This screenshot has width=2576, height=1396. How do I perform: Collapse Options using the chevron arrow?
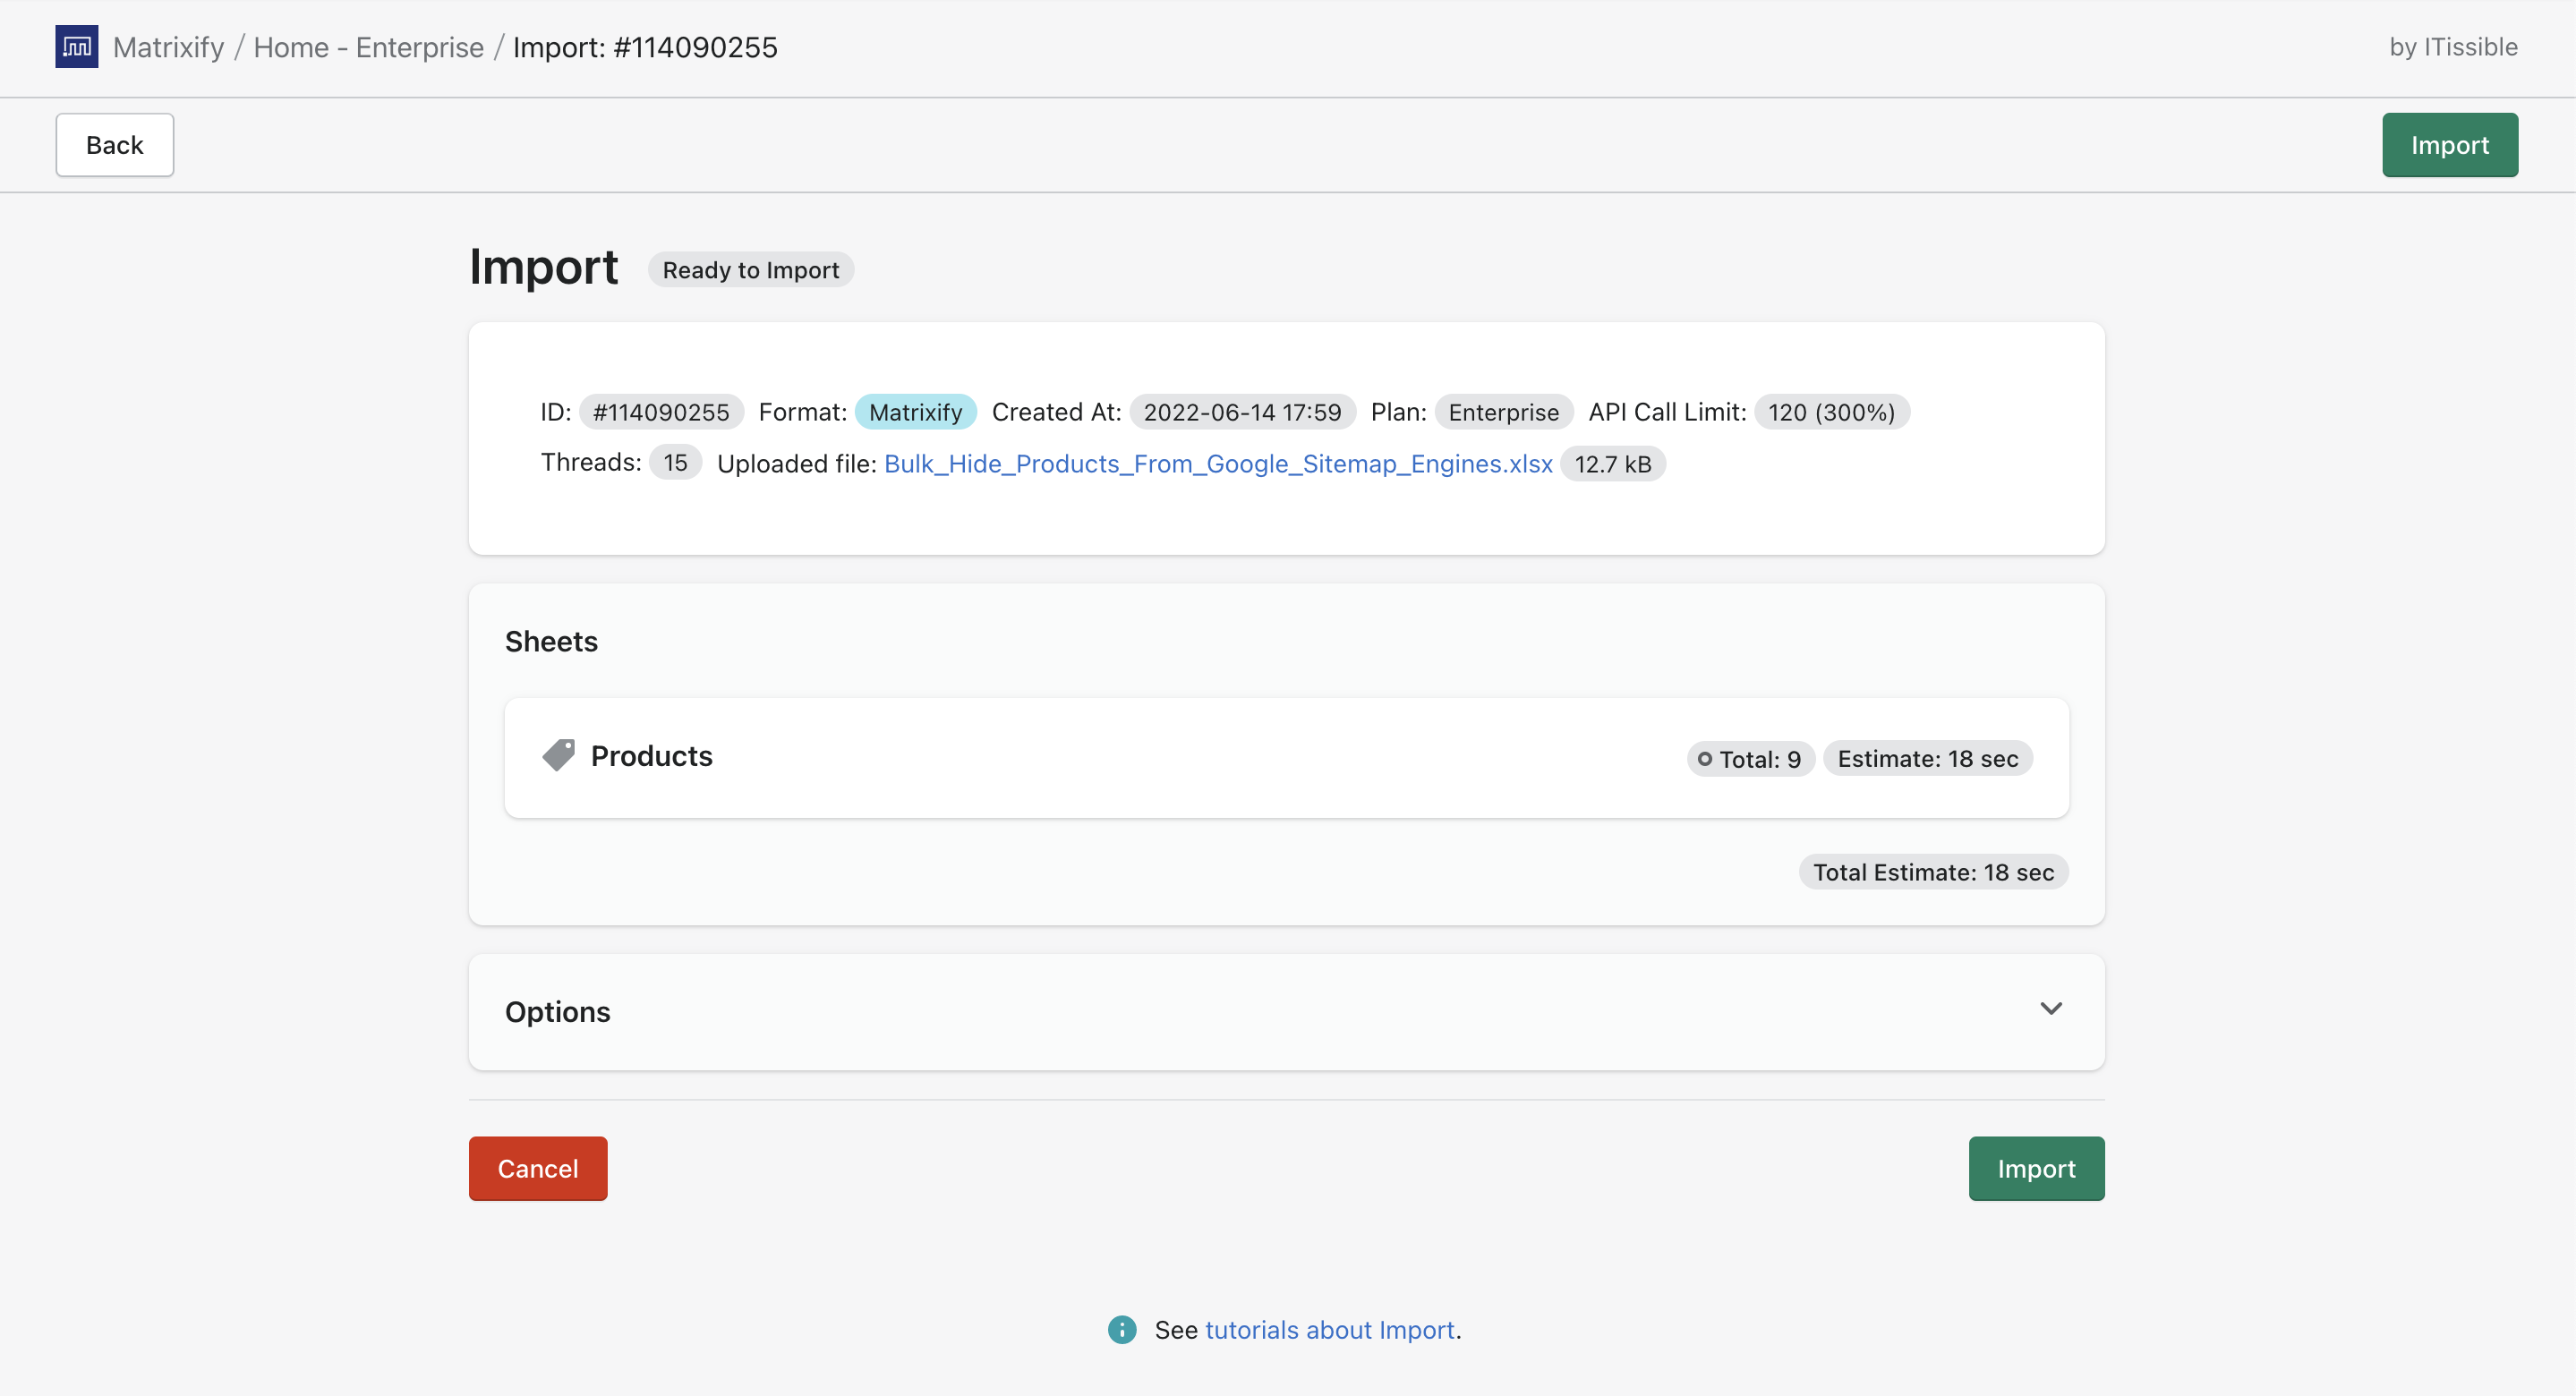(x=2052, y=1009)
